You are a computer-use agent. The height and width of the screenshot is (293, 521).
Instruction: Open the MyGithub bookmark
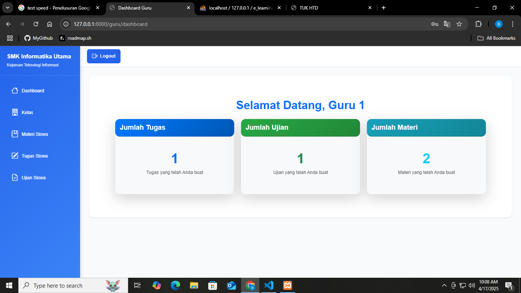tap(39, 38)
